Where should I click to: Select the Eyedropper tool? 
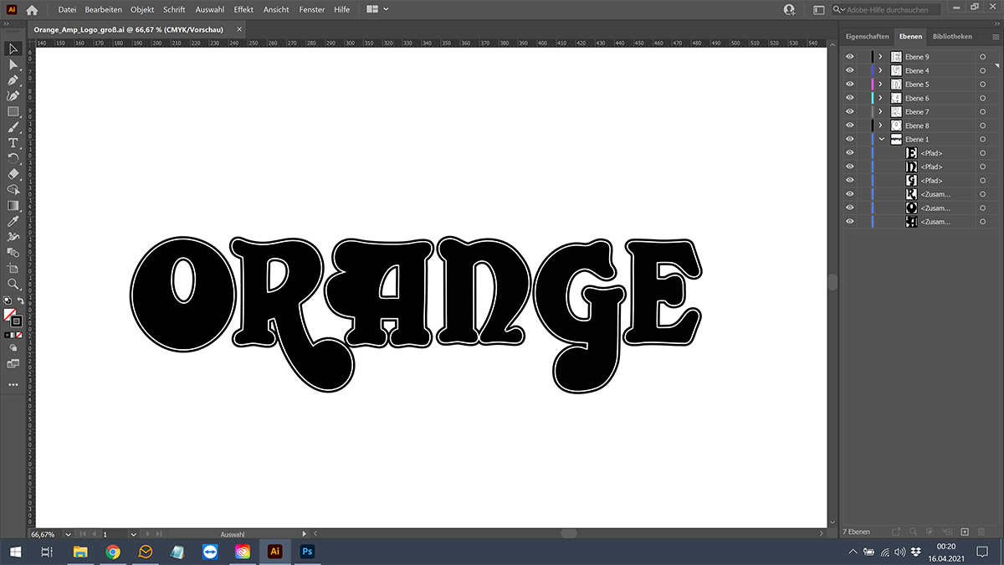click(x=13, y=221)
